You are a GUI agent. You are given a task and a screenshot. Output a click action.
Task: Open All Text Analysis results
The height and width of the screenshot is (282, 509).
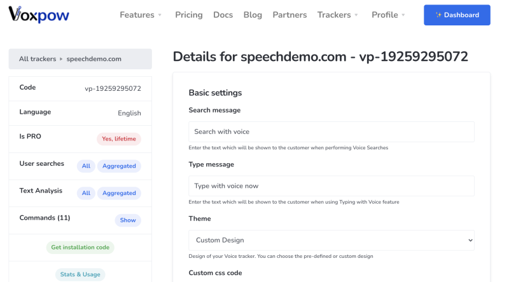coord(86,193)
